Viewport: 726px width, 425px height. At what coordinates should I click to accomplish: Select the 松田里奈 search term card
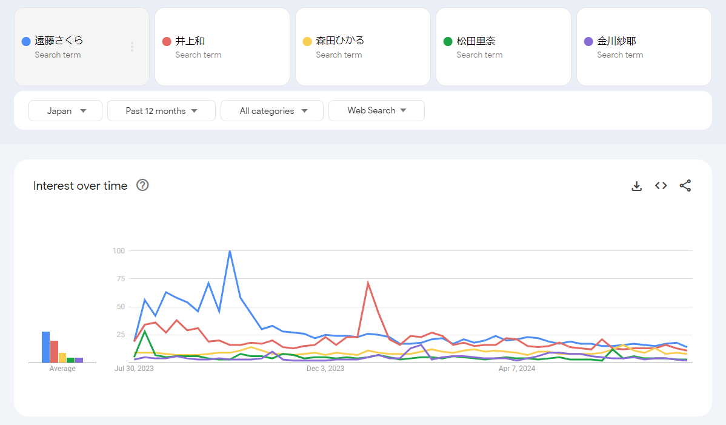coord(503,47)
